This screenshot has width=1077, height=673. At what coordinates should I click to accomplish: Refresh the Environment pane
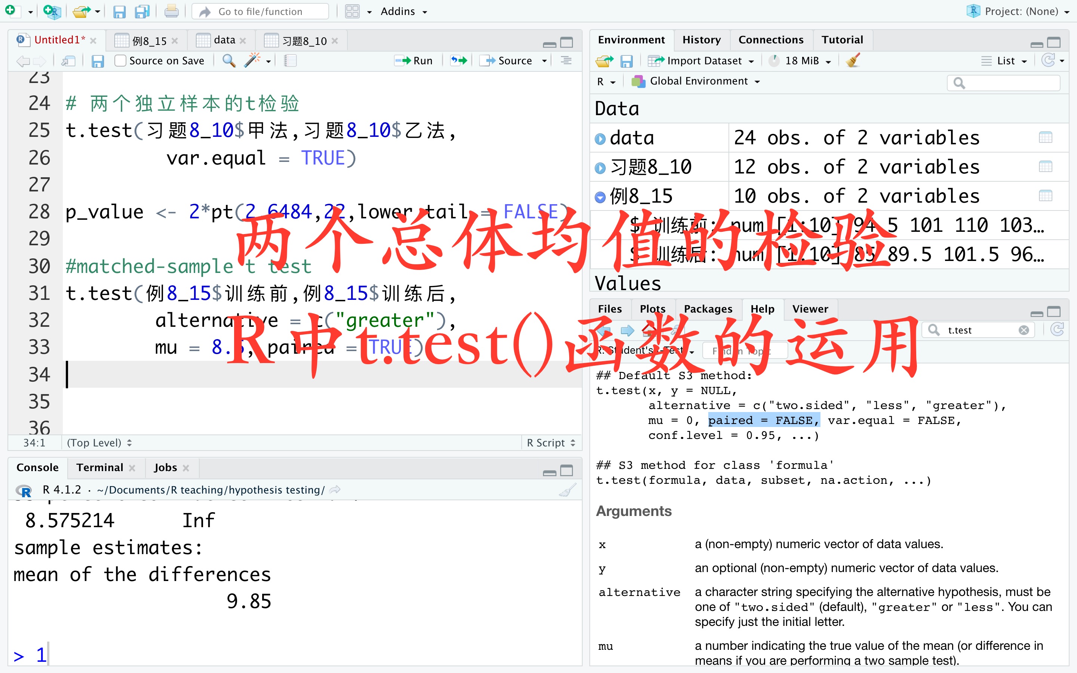(1050, 61)
